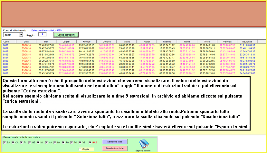Uncheck the CA wheel checkbox
This screenshot has width=267, height=153.
click(x=13, y=142)
